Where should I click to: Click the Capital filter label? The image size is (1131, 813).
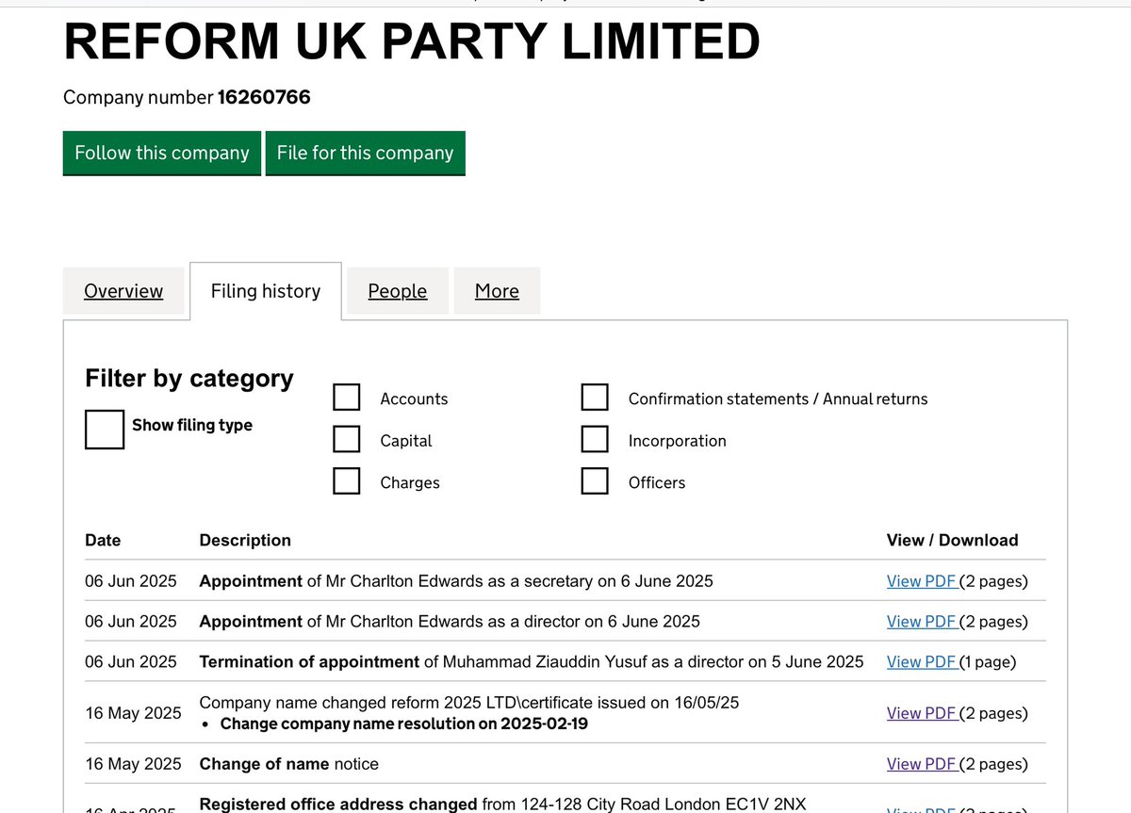tap(406, 441)
